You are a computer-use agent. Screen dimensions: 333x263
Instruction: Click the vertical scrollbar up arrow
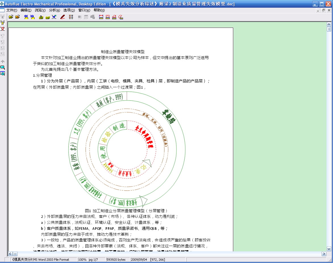pyautogui.click(x=329, y=24)
